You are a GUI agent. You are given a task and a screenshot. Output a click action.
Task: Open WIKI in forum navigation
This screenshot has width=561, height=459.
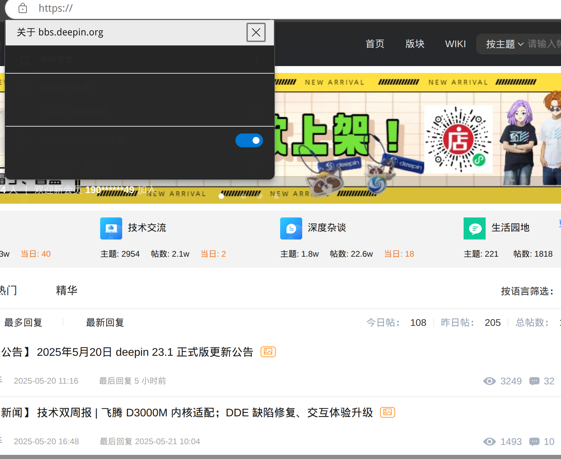click(x=455, y=44)
